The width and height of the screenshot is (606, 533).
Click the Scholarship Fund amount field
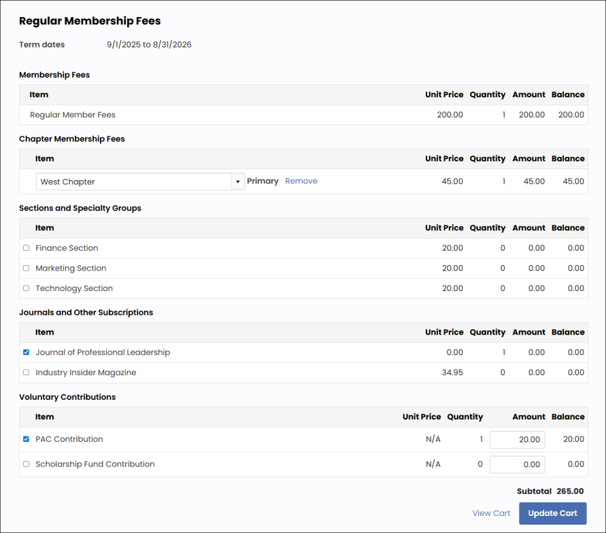(x=517, y=465)
